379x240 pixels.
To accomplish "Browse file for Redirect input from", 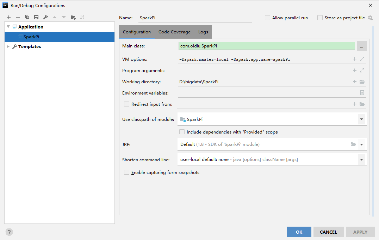I will tap(362, 104).
